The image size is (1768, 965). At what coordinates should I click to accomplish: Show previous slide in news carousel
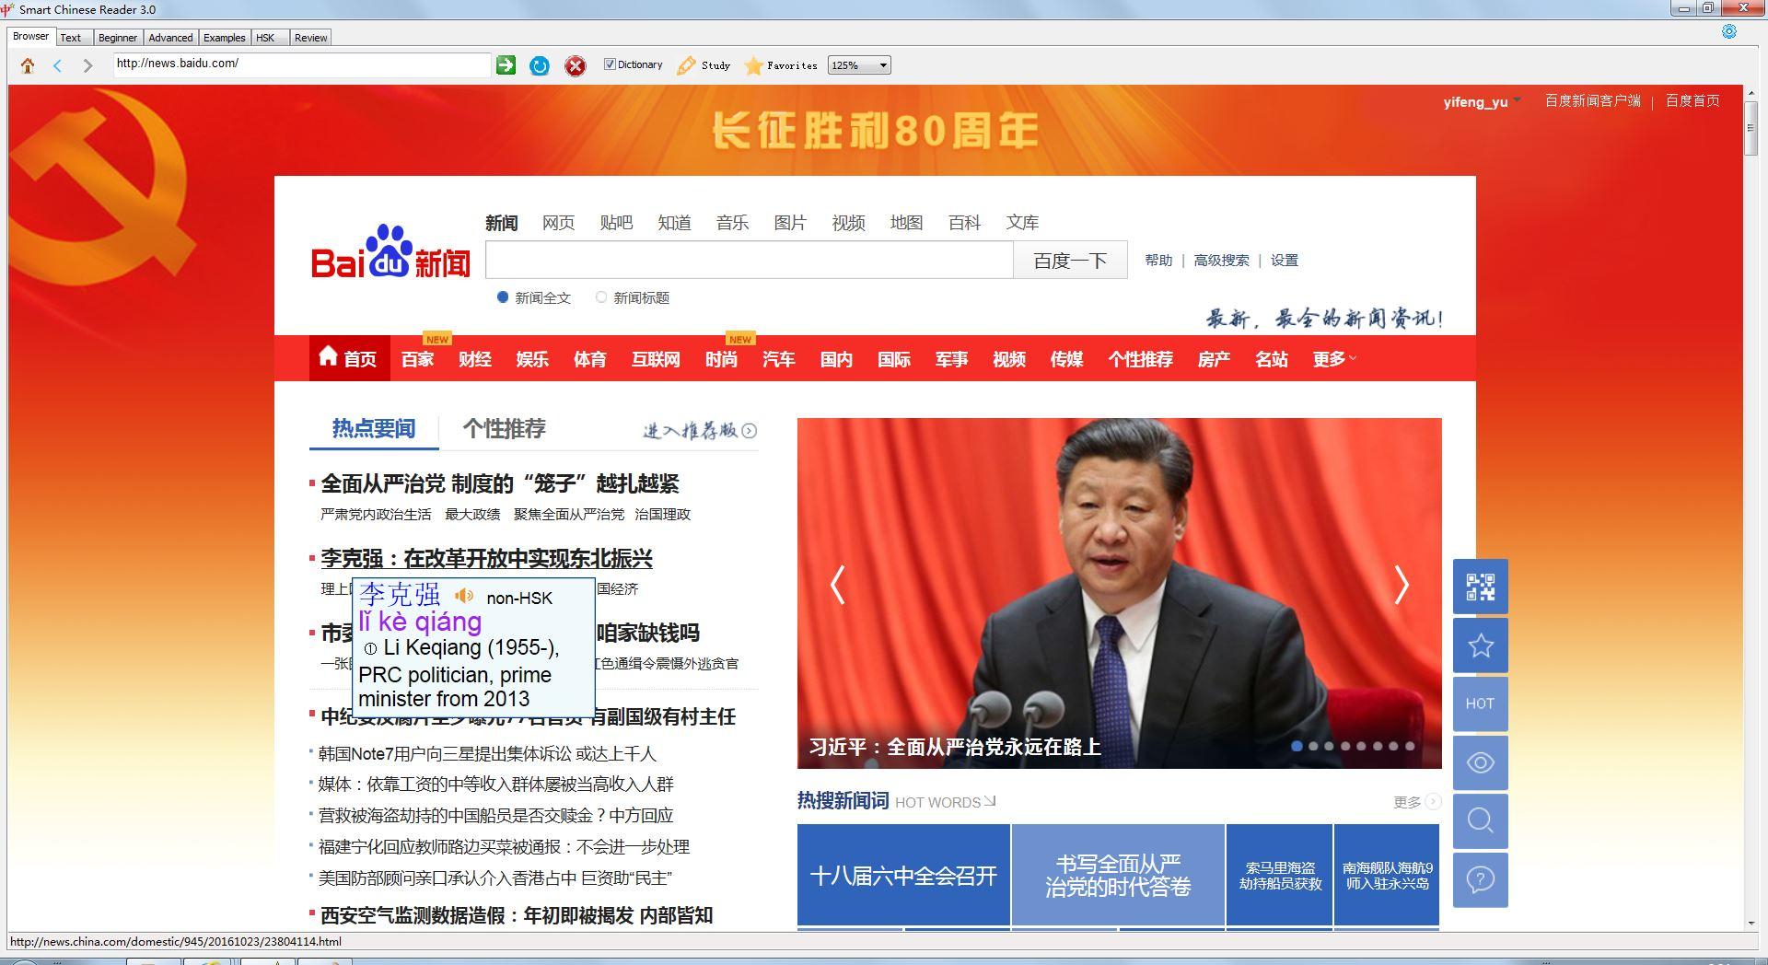837,585
